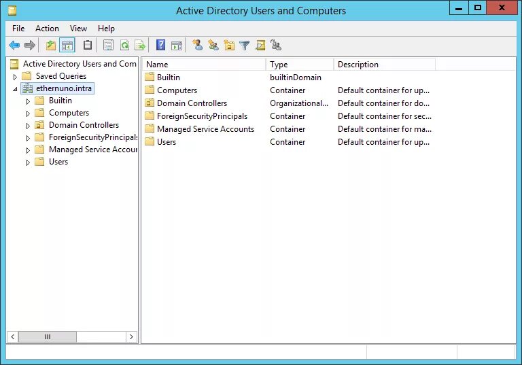Expand Domain Controllers node in tree
The width and height of the screenshot is (522, 365).
[x=28, y=126]
